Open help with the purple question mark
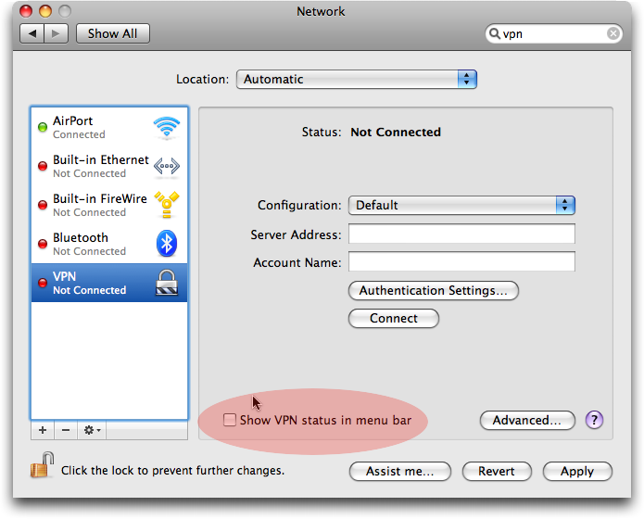Screen dimensions: 644x519 click(594, 420)
